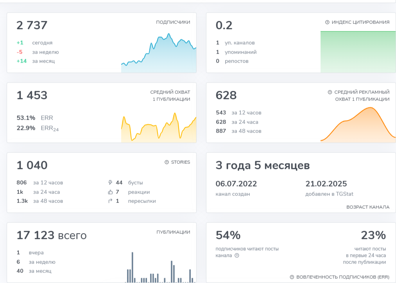
Task: Click the ВОЗРАСТ КАНАЛА label
Action: pos(367,207)
